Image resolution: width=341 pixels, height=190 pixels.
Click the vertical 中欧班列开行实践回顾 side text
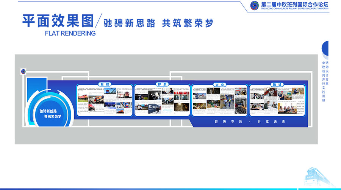pos(325,81)
